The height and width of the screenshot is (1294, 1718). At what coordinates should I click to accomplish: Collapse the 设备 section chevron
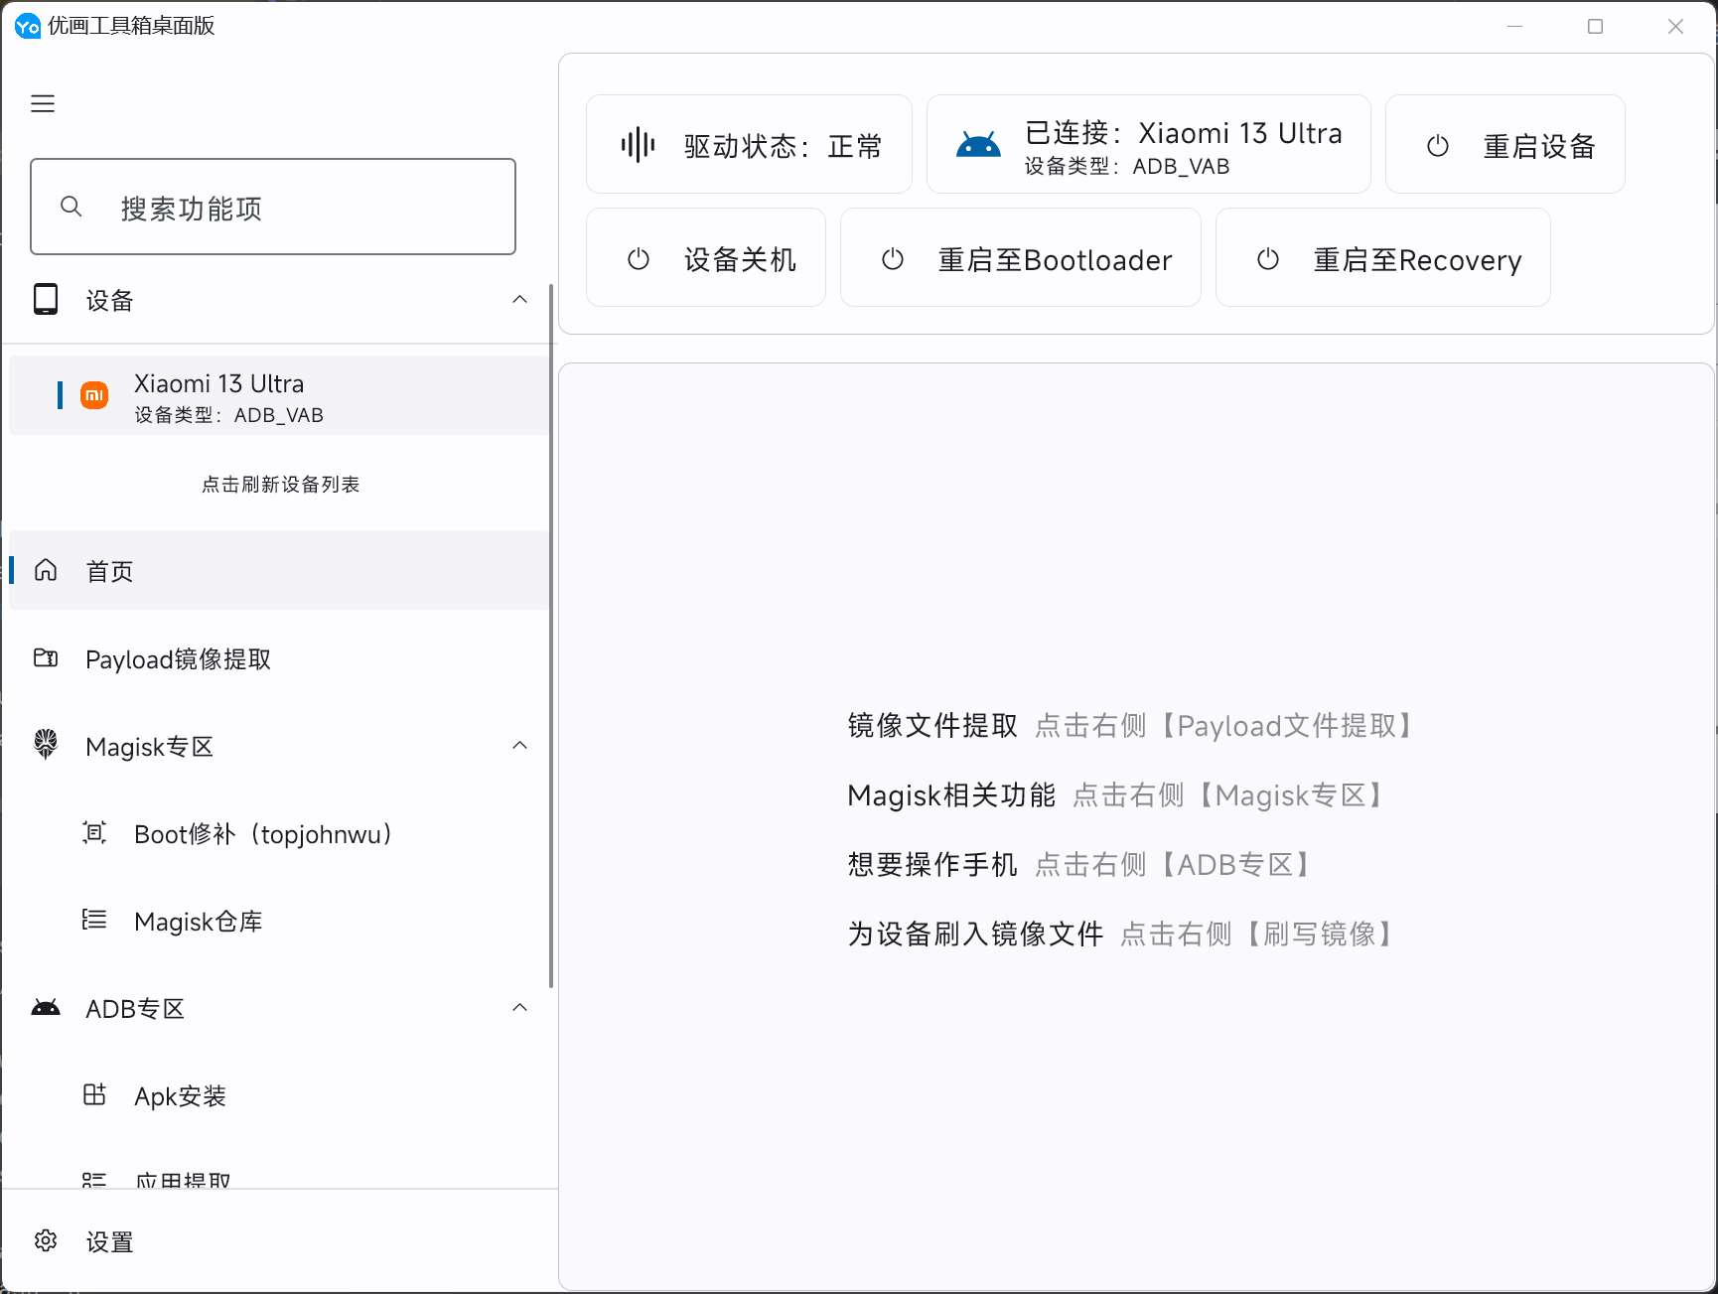(x=519, y=299)
